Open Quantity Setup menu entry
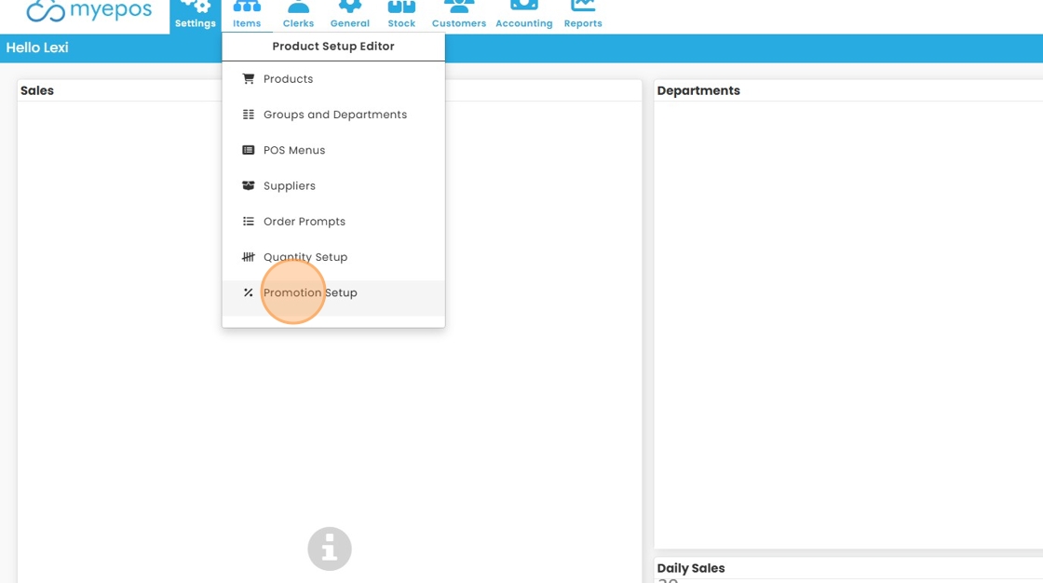Viewport: 1043px width, 583px height. pos(333,257)
